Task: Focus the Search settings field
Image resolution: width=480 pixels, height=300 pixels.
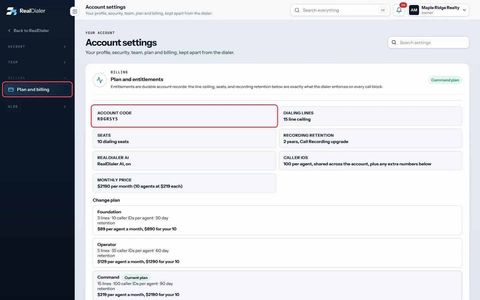Action: pos(428,42)
